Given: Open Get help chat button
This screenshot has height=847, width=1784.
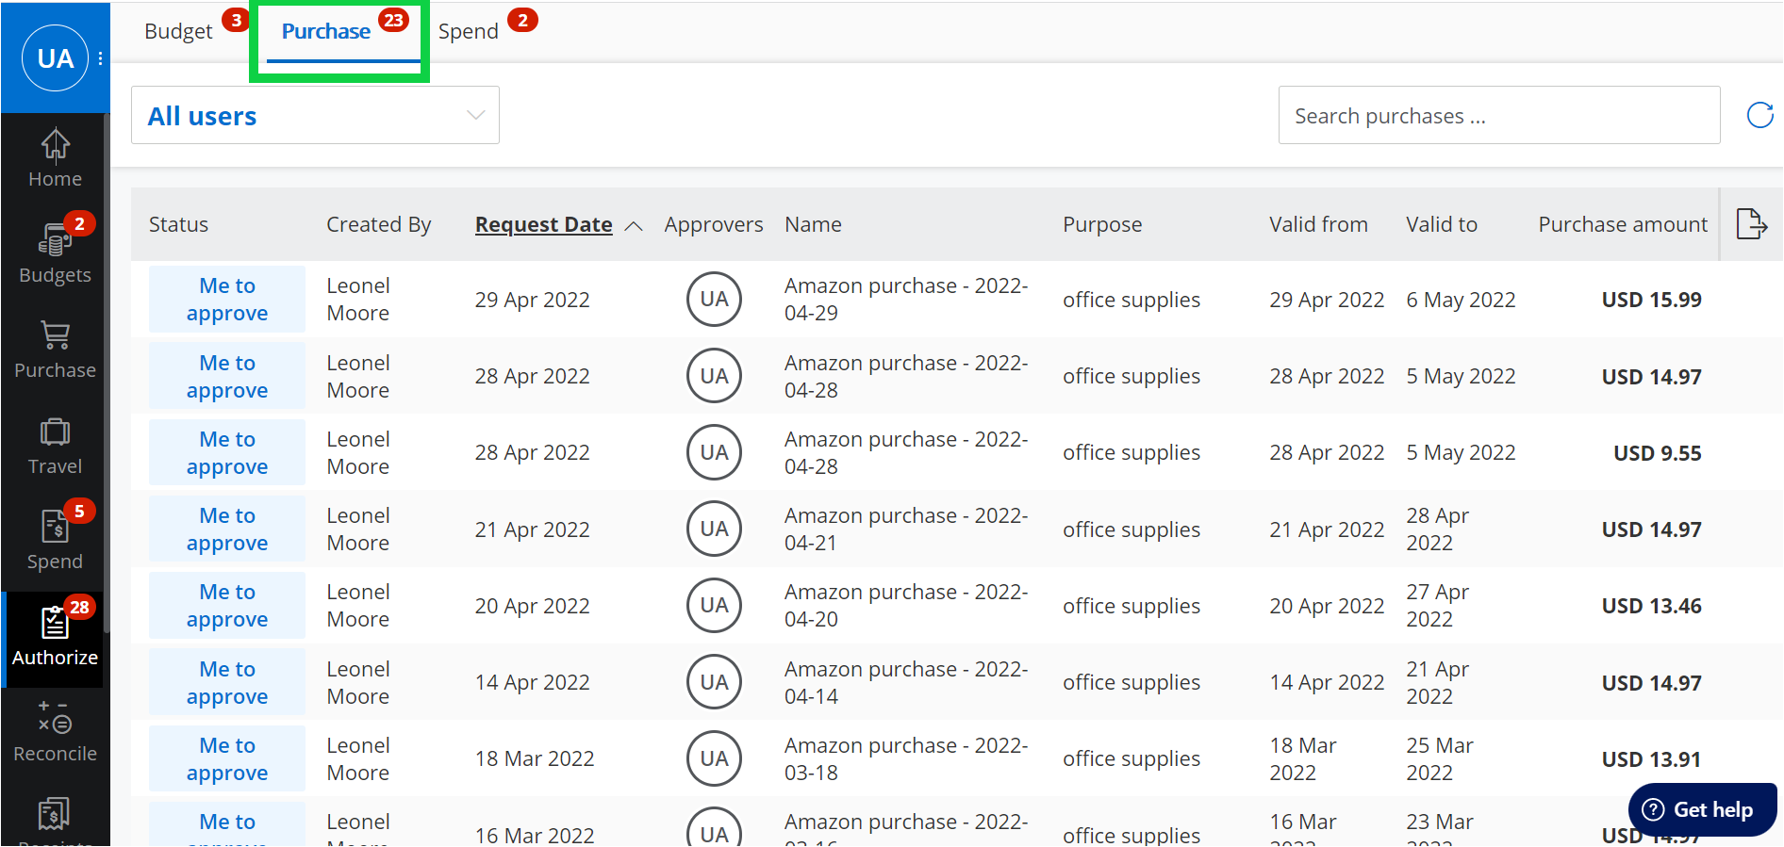Looking at the screenshot, I should pos(1702,809).
